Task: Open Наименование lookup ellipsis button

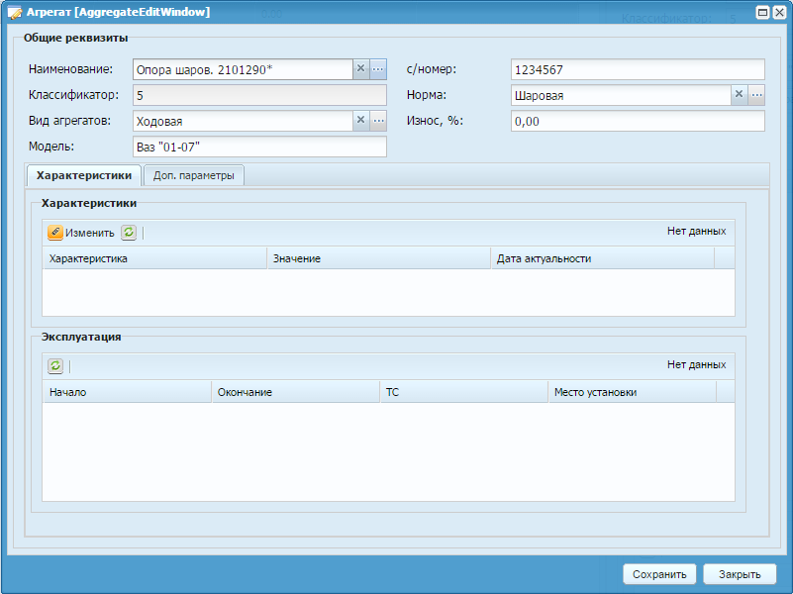Action: click(x=378, y=69)
